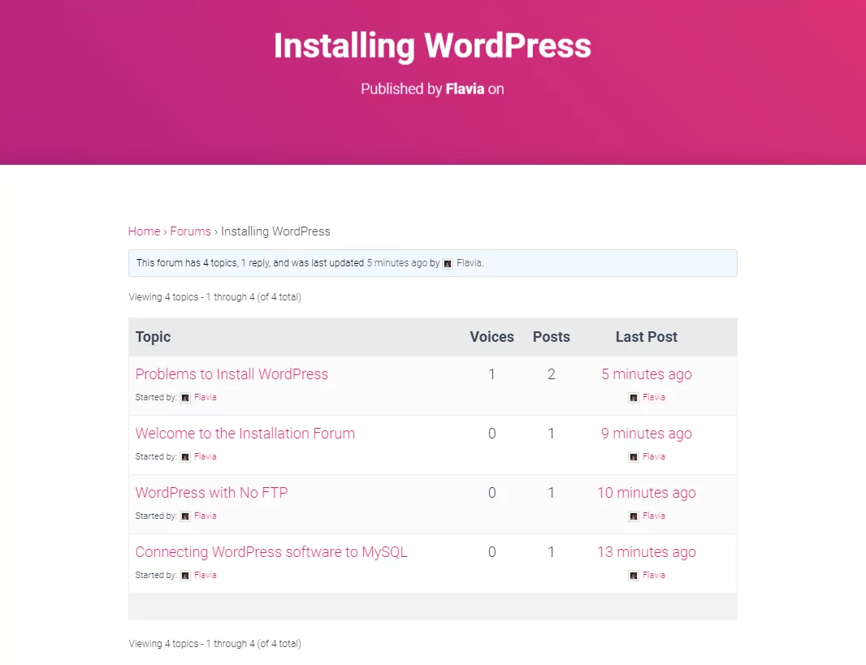This screenshot has width=866, height=665.
Task: Click starter avatar under Connecting WordPress software to MySQL
Action: [x=185, y=576]
